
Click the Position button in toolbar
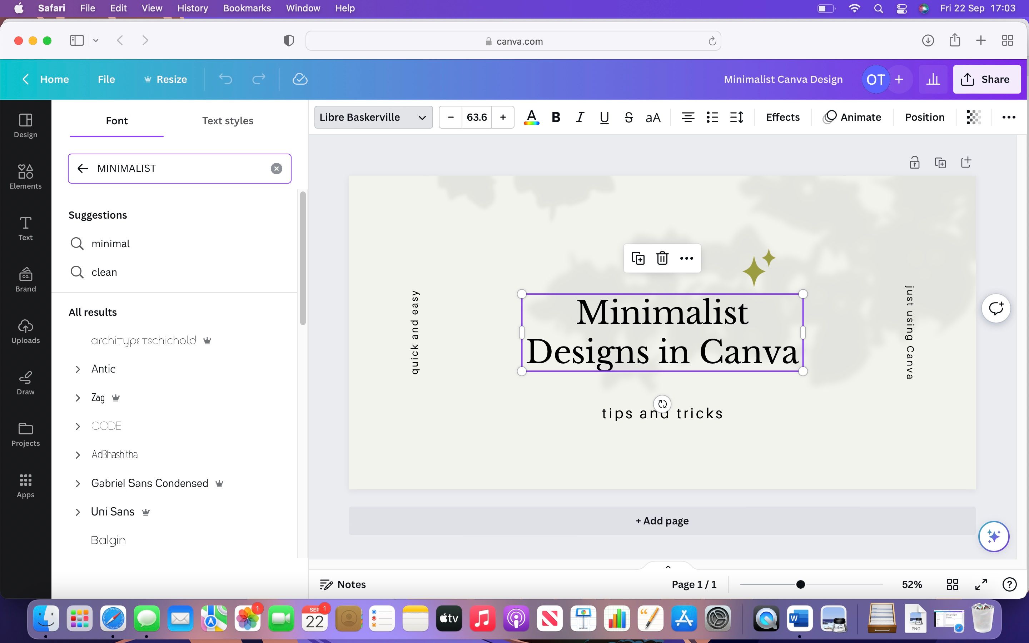click(x=925, y=117)
